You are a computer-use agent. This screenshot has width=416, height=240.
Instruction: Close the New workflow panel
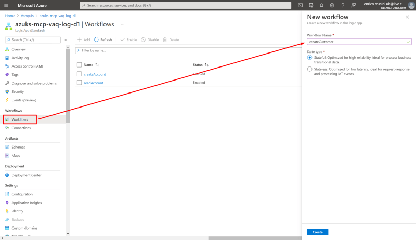(407, 17)
